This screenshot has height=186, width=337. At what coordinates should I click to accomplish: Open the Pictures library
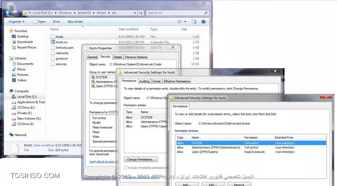click(22, 75)
